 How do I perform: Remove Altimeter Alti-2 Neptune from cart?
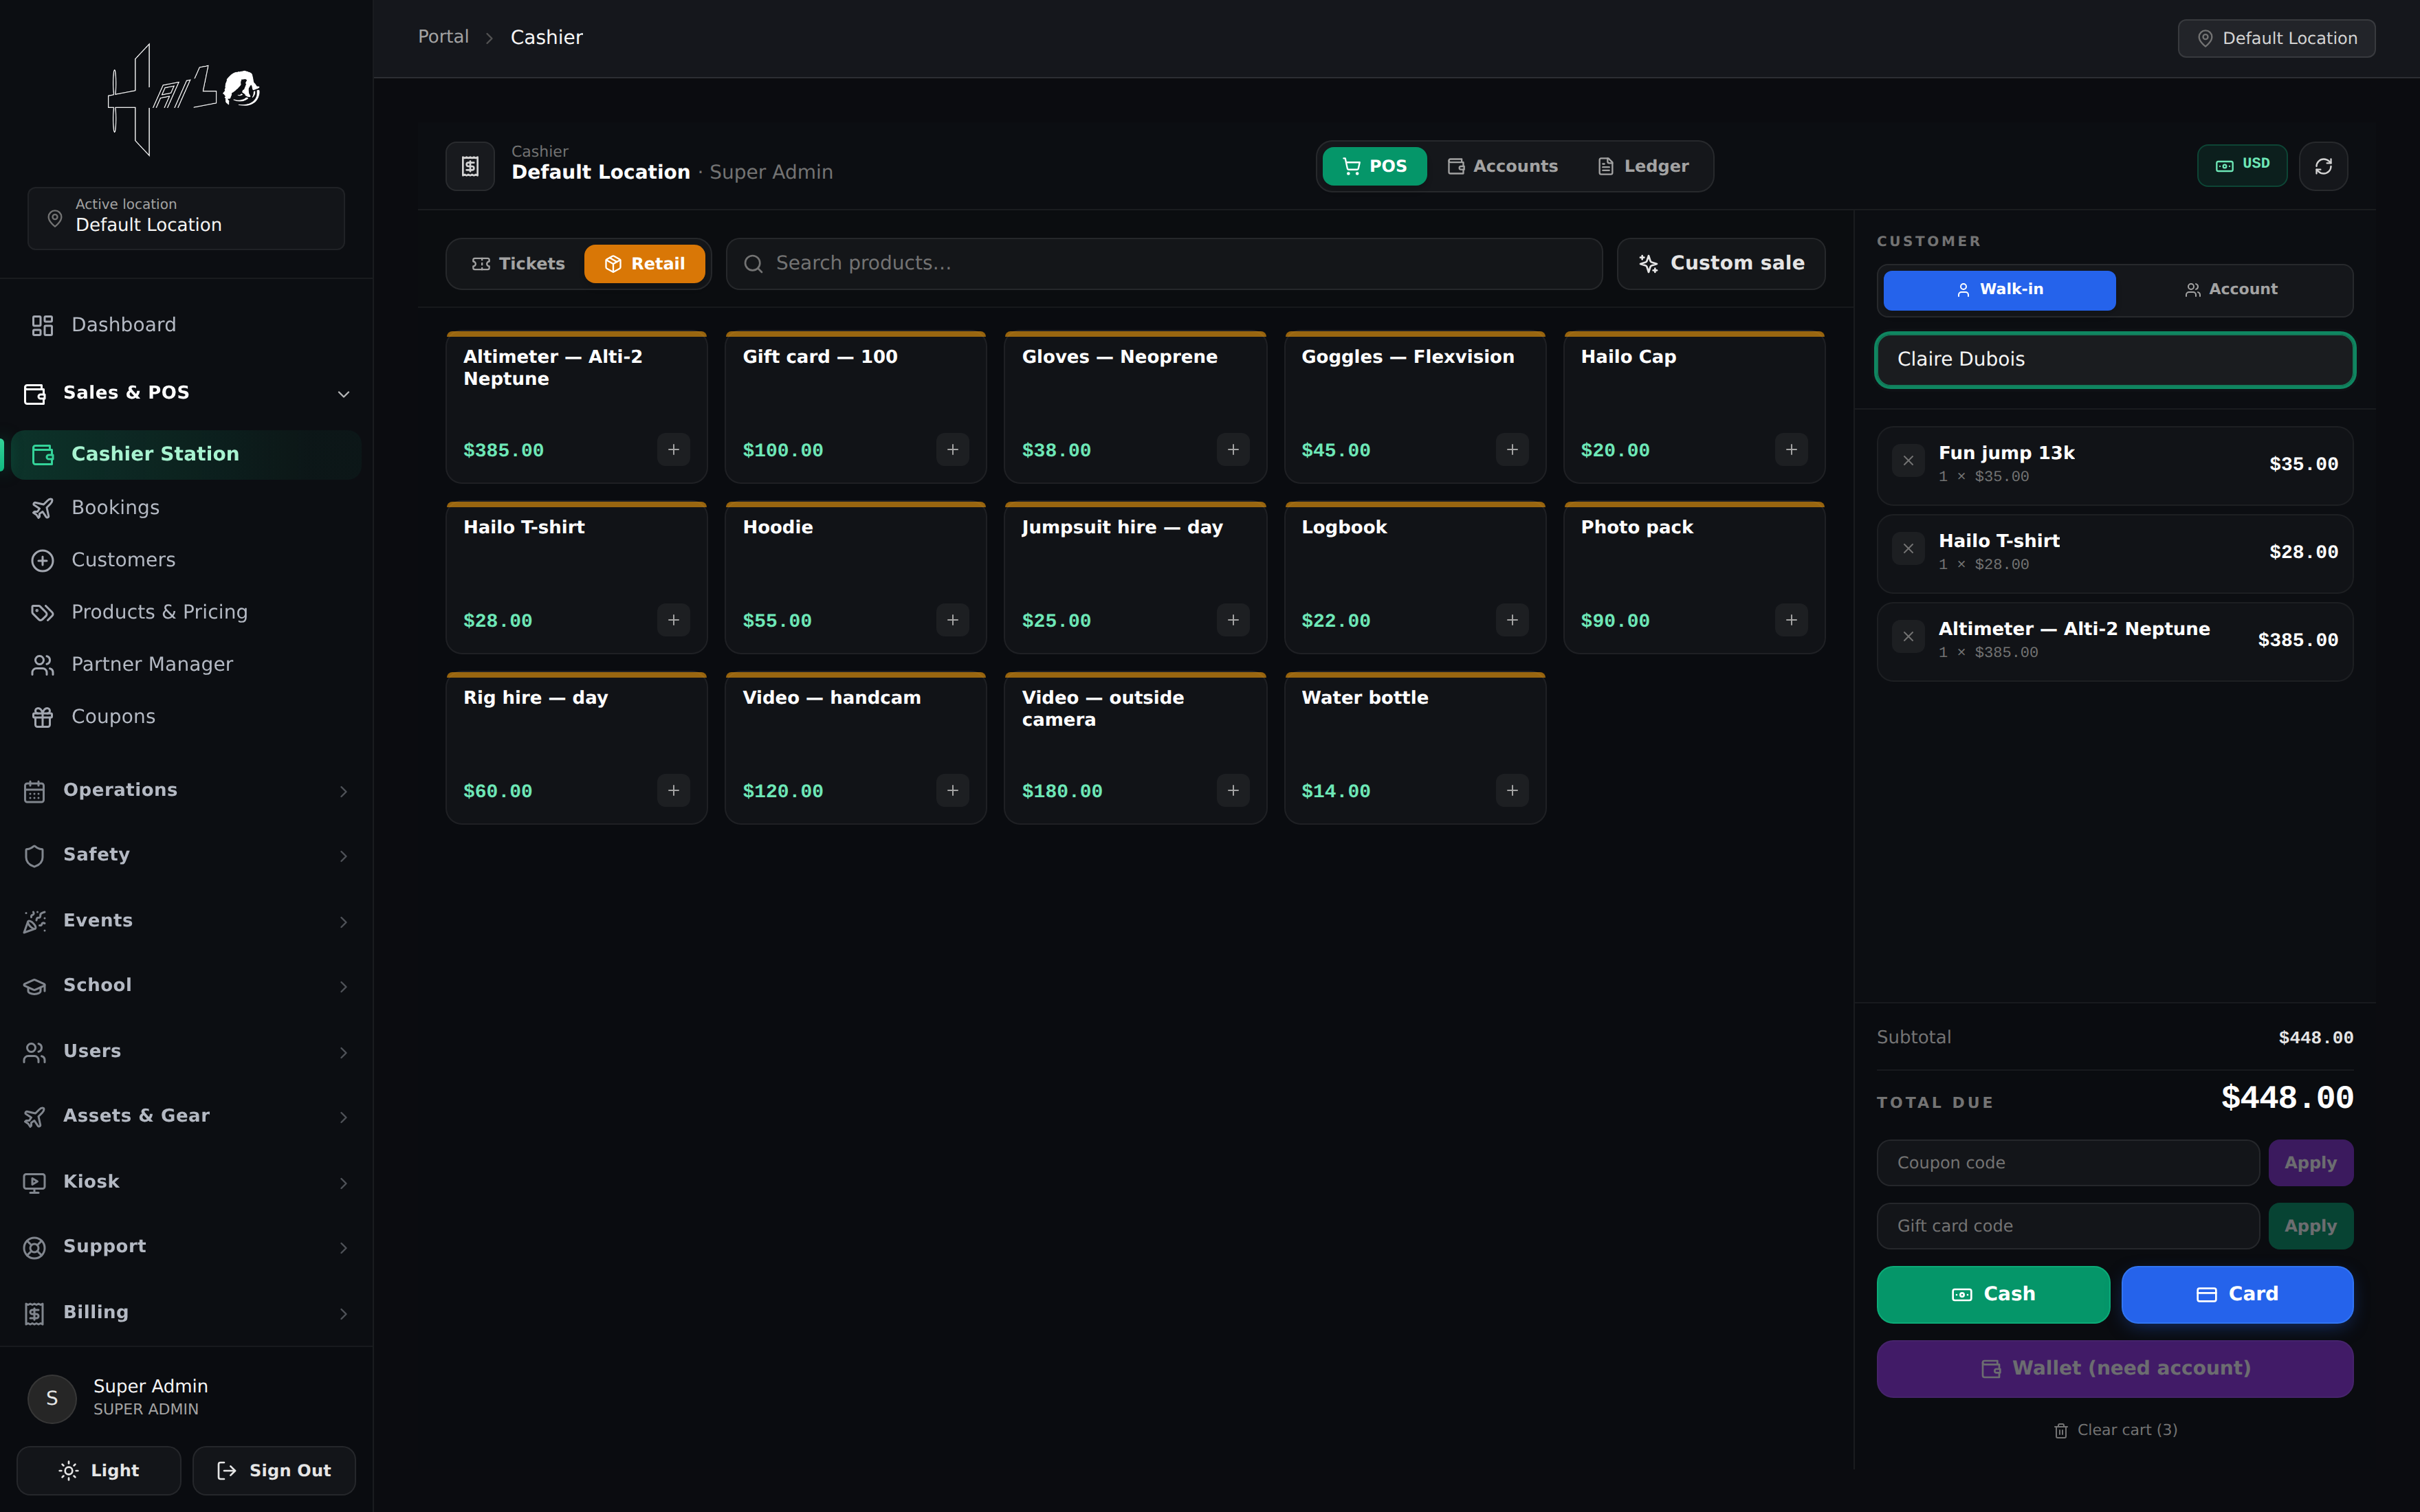click(x=1908, y=637)
